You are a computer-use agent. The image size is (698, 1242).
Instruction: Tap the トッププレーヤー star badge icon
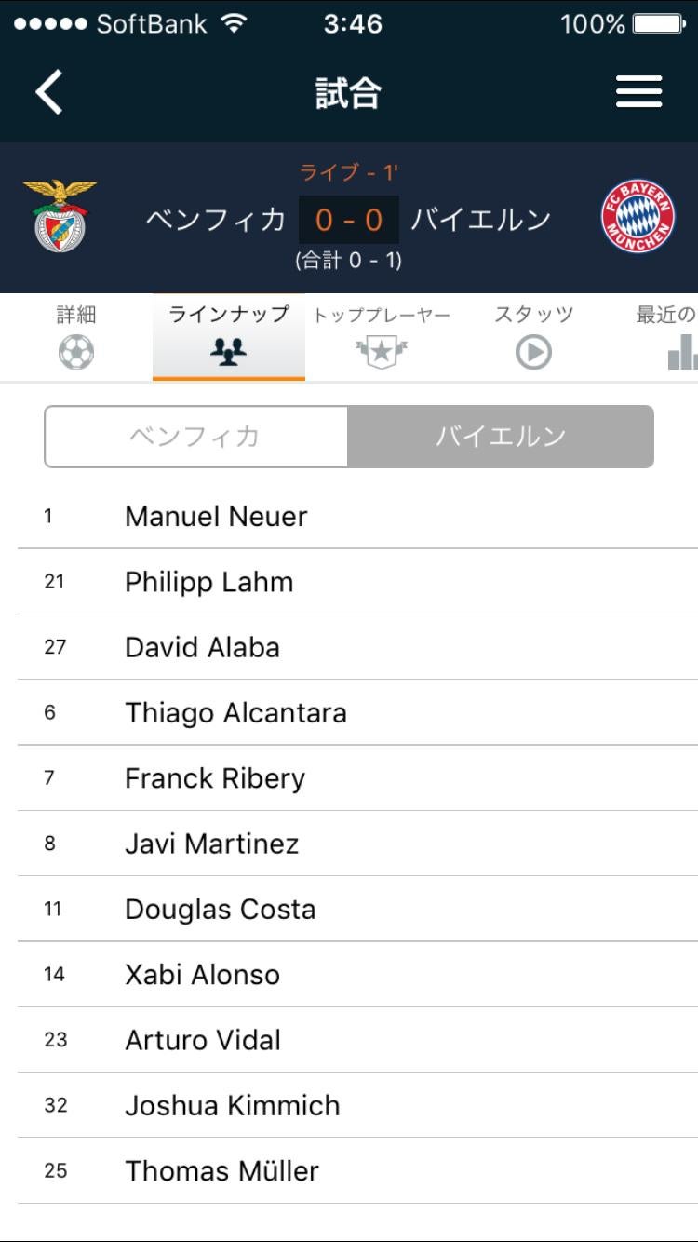pyautogui.click(x=382, y=353)
